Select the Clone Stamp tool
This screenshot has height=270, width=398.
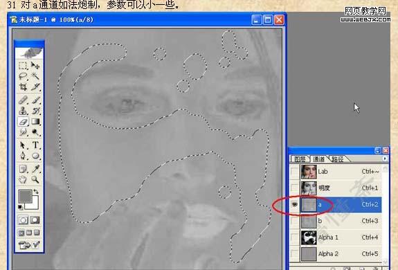[x=23, y=111]
